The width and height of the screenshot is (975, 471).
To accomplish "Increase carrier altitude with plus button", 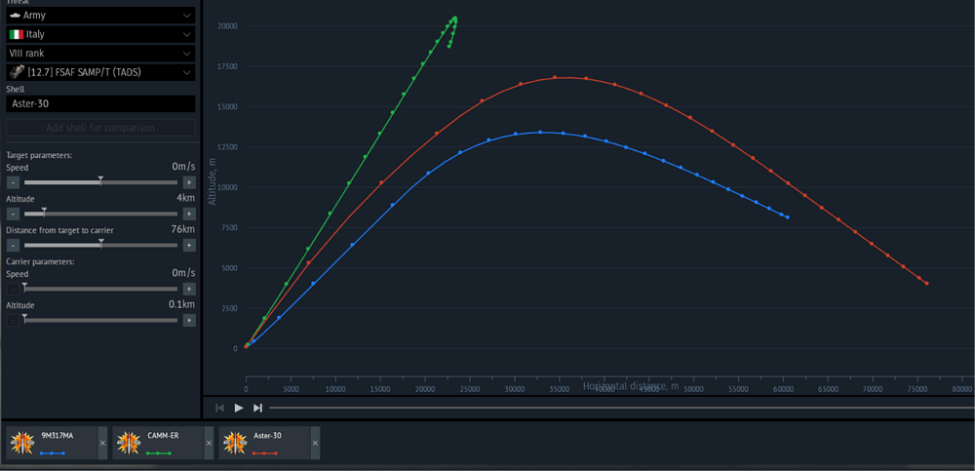I will point(189,320).
